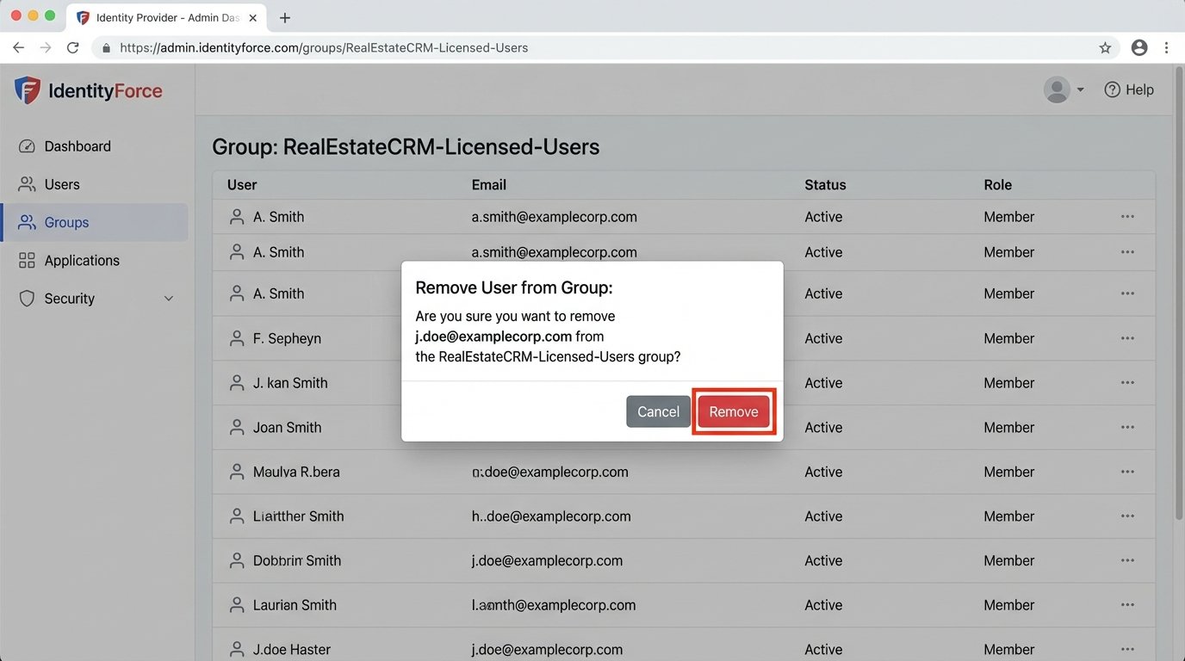1185x661 pixels.
Task: Bookmark the page with the star icon
Action: 1105,47
